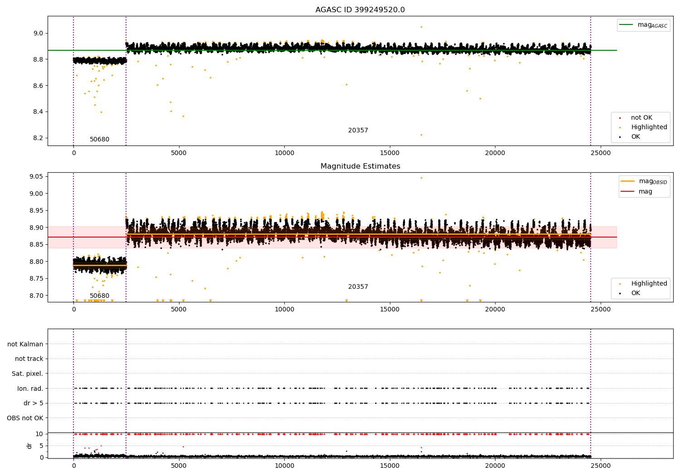Click the 'not OK' legend entry

(641, 117)
